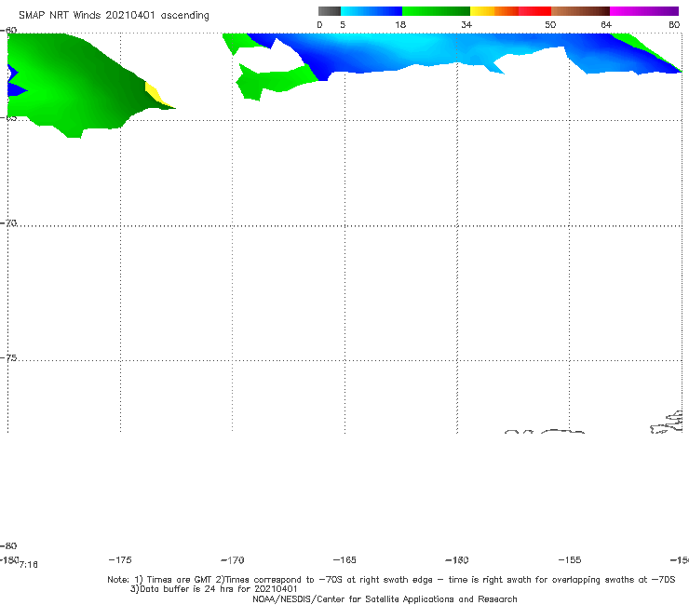This screenshot has width=689, height=605.
Task: Click the NOAA/NESDIS Center for Satellite Applications credit
Action: point(385,599)
